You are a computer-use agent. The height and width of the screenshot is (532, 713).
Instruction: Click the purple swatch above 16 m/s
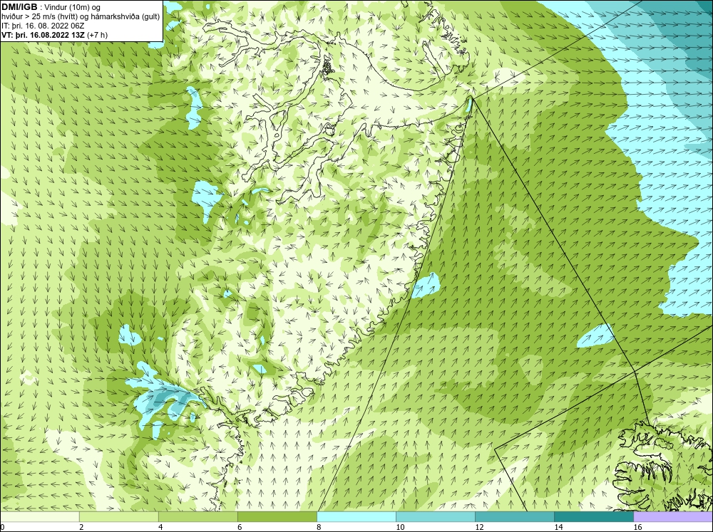tap(673, 517)
